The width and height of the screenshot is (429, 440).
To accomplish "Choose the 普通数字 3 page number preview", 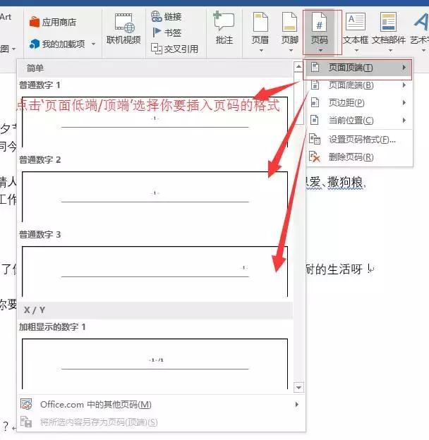I will pos(155,271).
